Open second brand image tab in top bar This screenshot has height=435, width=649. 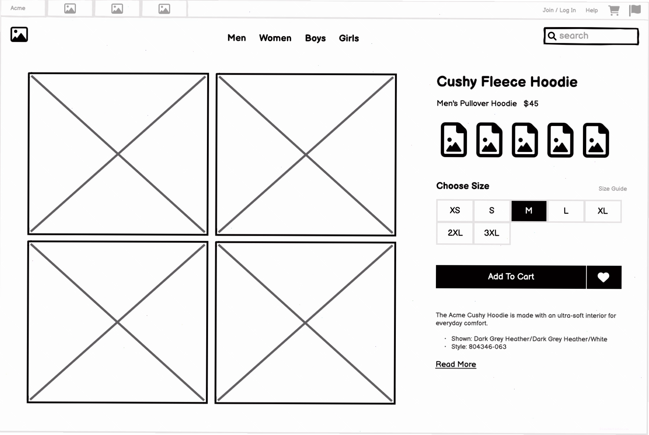(117, 9)
